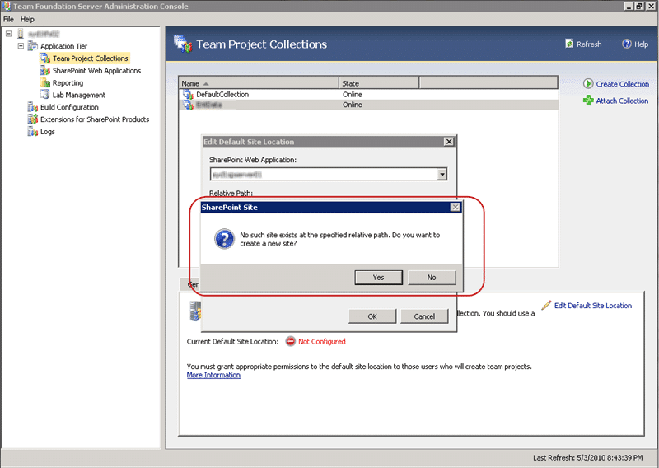Click No in the SharePoint Site dialog

pyautogui.click(x=432, y=277)
